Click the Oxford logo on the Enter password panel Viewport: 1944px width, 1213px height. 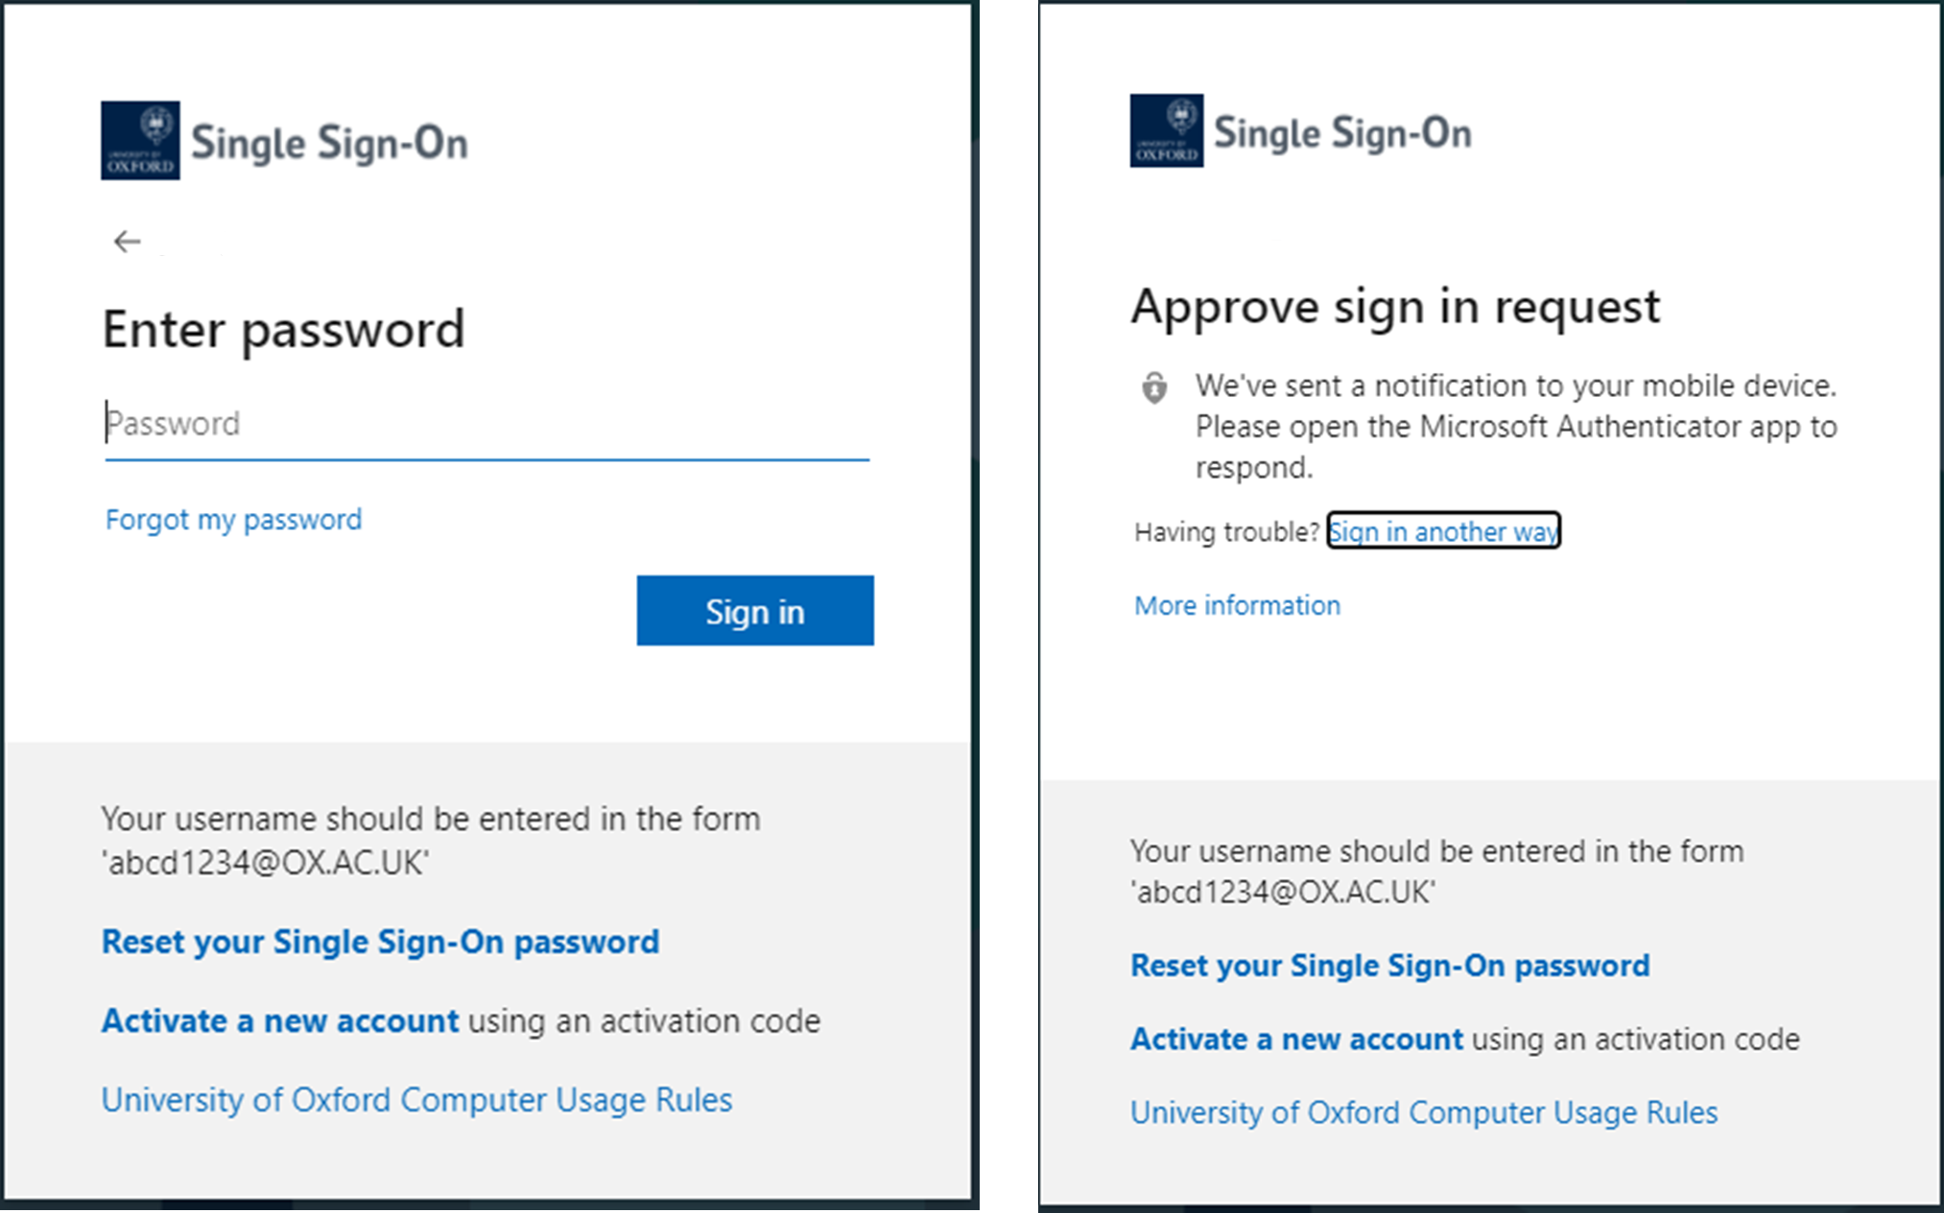140,141
